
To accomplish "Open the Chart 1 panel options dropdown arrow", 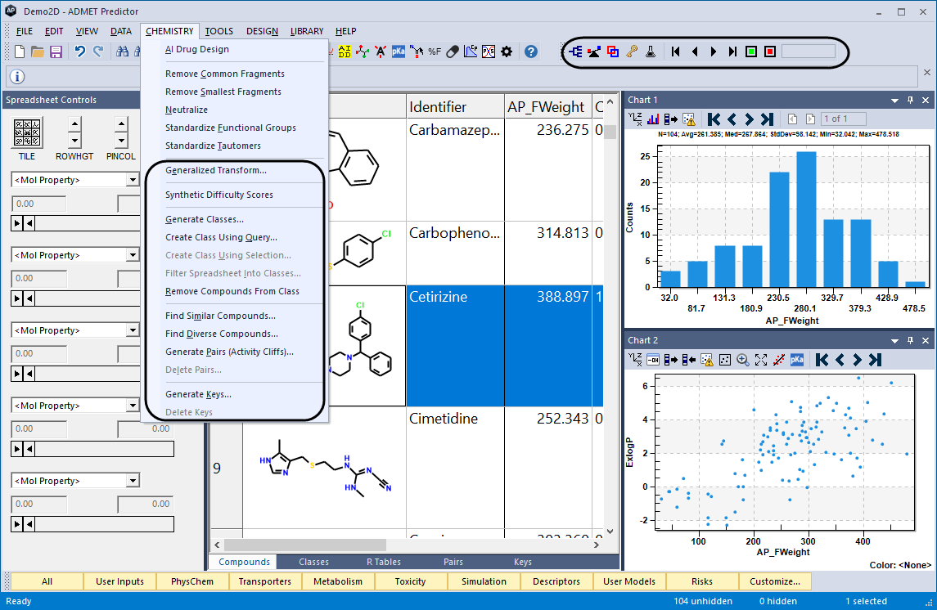I will pyautogui.click(x=894, y=101).
